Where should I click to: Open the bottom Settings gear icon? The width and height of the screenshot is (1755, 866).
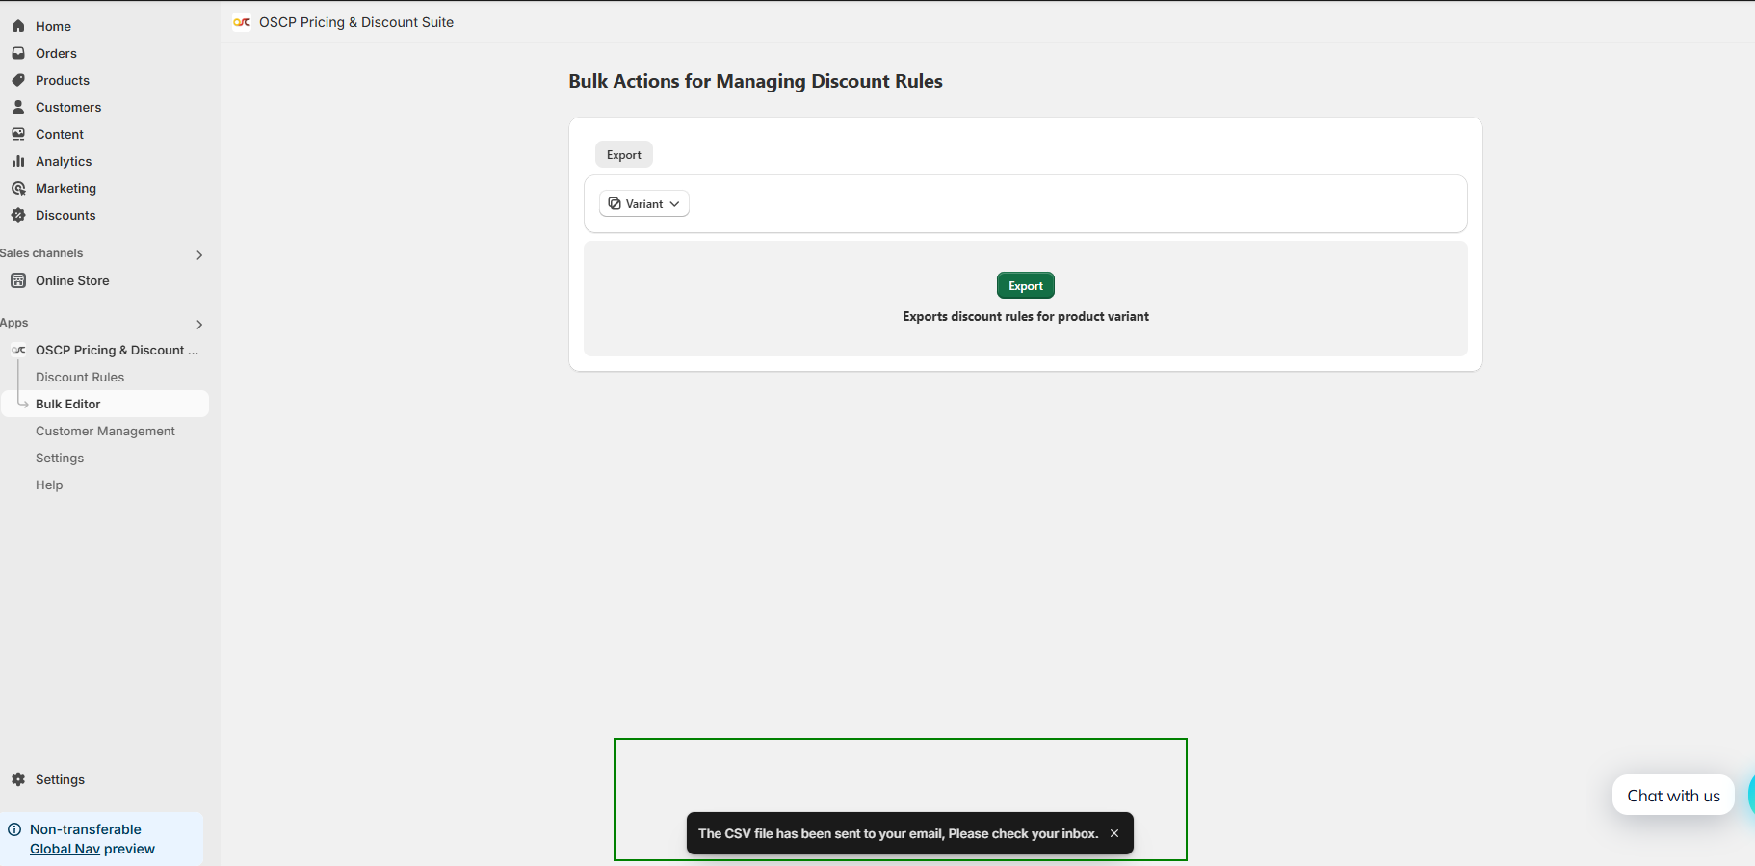tap(18, 779)
